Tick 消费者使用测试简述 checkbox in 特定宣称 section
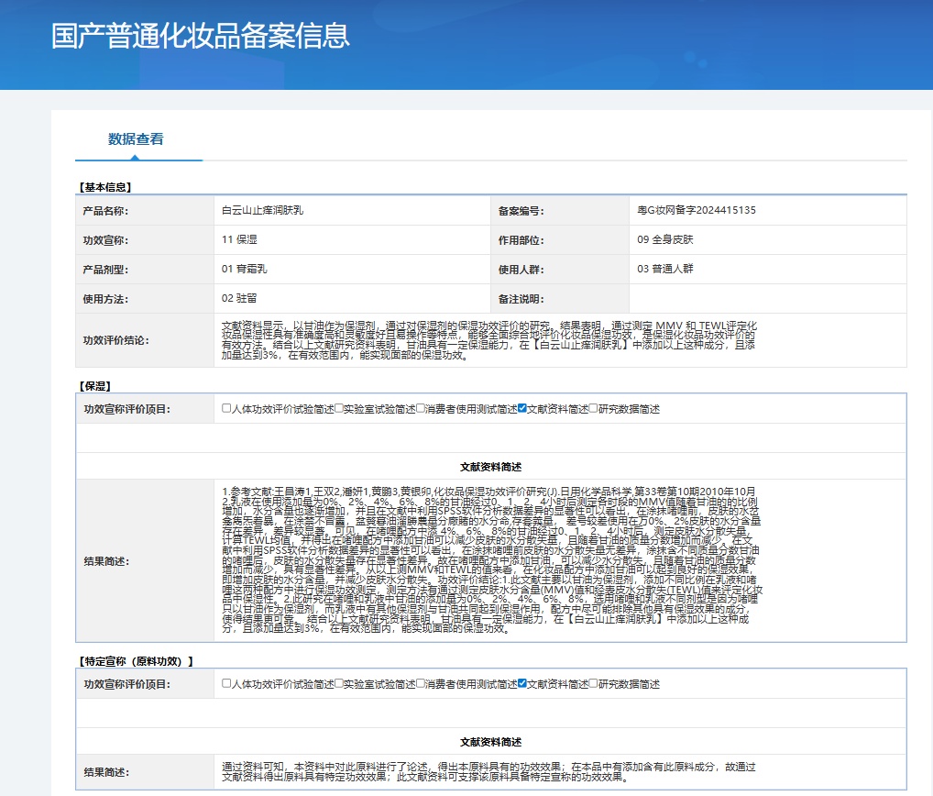933x796 pixels. click(x=420, y=683)
